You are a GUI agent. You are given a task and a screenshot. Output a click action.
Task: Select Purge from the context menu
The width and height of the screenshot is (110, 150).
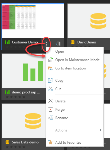[75, 109]
